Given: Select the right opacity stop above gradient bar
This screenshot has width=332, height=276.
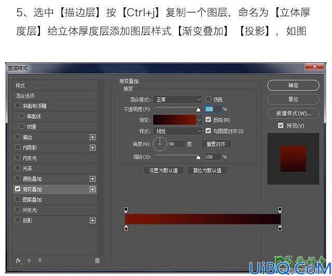Looking at the screenshot, I should coord(280,210).
